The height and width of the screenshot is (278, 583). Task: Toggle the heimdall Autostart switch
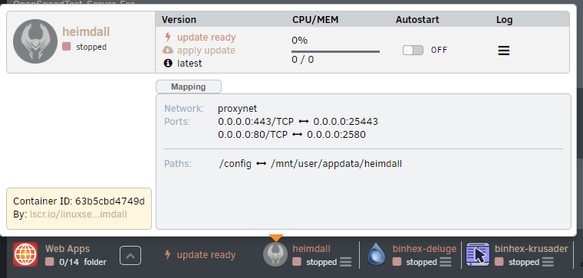(413, 50)
